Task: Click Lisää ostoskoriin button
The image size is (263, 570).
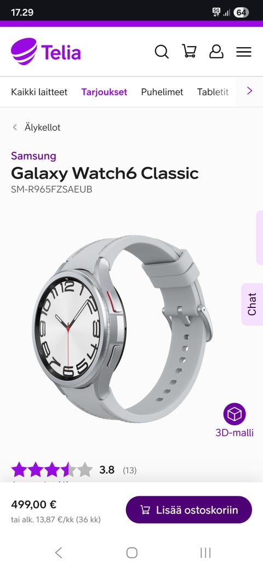Action: pos(189,510)
